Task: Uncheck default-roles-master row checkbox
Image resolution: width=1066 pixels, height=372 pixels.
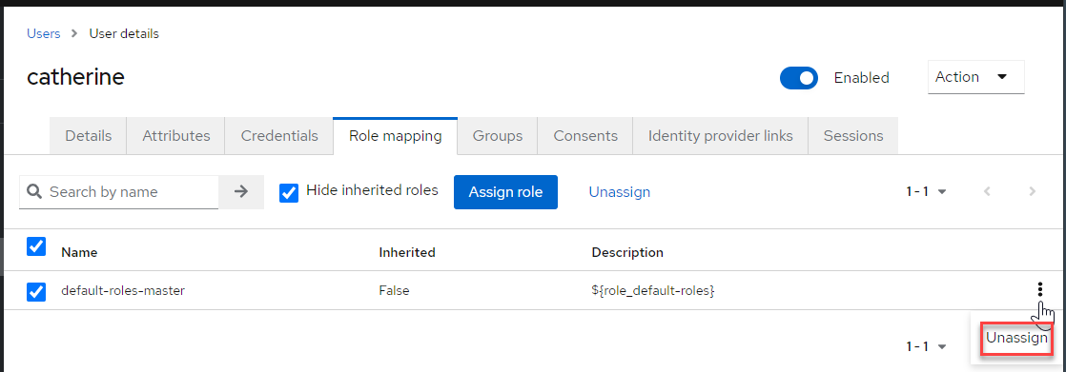Action: pos(36,292)
